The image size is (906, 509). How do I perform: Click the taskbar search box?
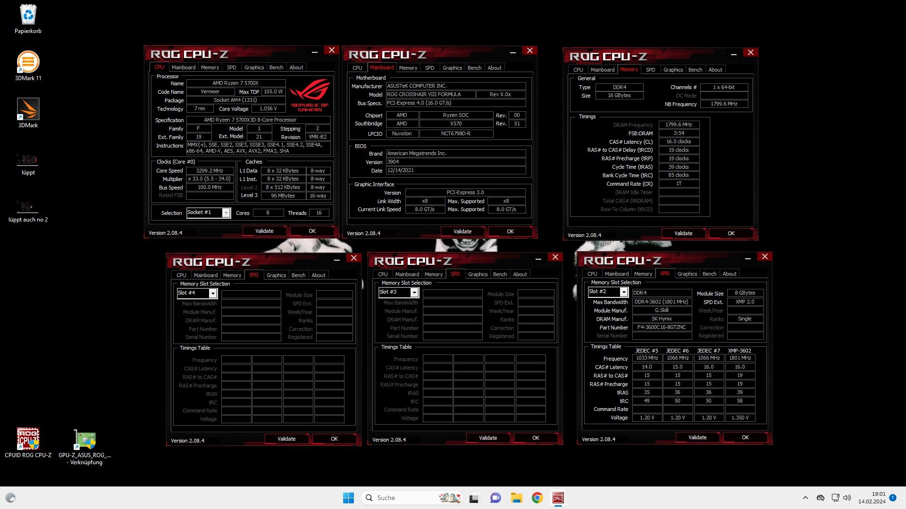[412, 498]
